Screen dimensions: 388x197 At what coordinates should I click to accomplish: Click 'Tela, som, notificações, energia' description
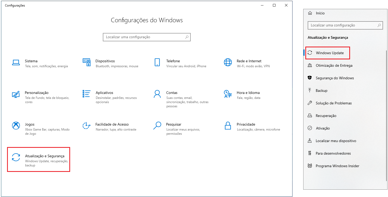click(46, 66)
